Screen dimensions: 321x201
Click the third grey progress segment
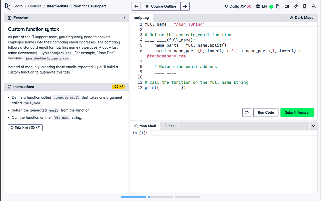(188, 197)
